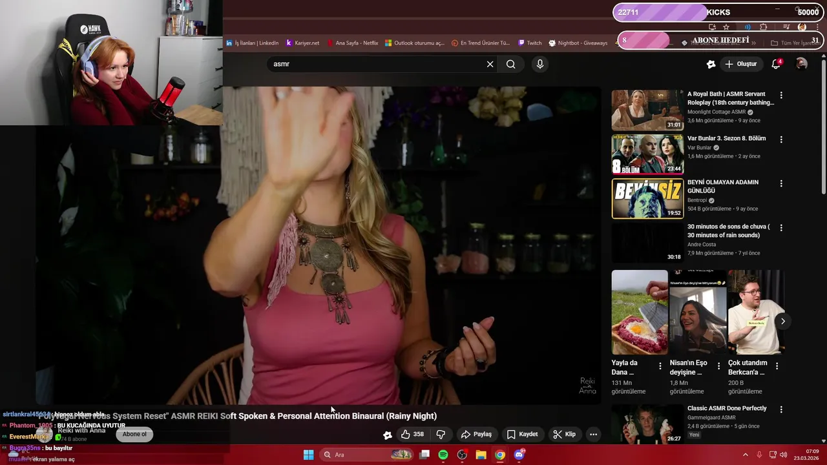Open Discord from the taskbar
Image resolution: width=827 pixels, height=465 pixels.
(x=519, y=455)
